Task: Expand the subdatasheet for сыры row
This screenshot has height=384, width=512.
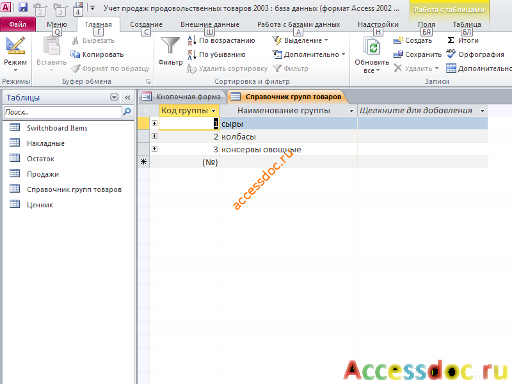Action: 154,124
